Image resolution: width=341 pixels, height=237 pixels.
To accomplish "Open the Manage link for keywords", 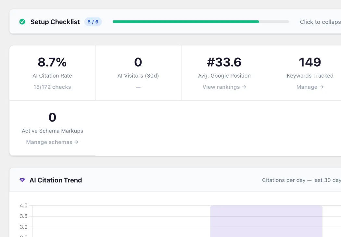I will click(x=310, y=87).
